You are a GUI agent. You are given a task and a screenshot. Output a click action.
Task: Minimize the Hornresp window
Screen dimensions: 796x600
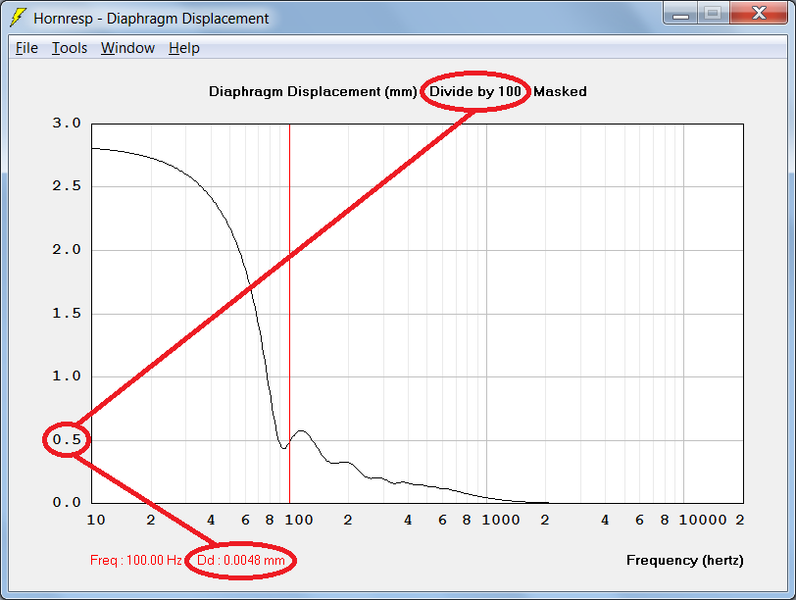pos(680,14)
